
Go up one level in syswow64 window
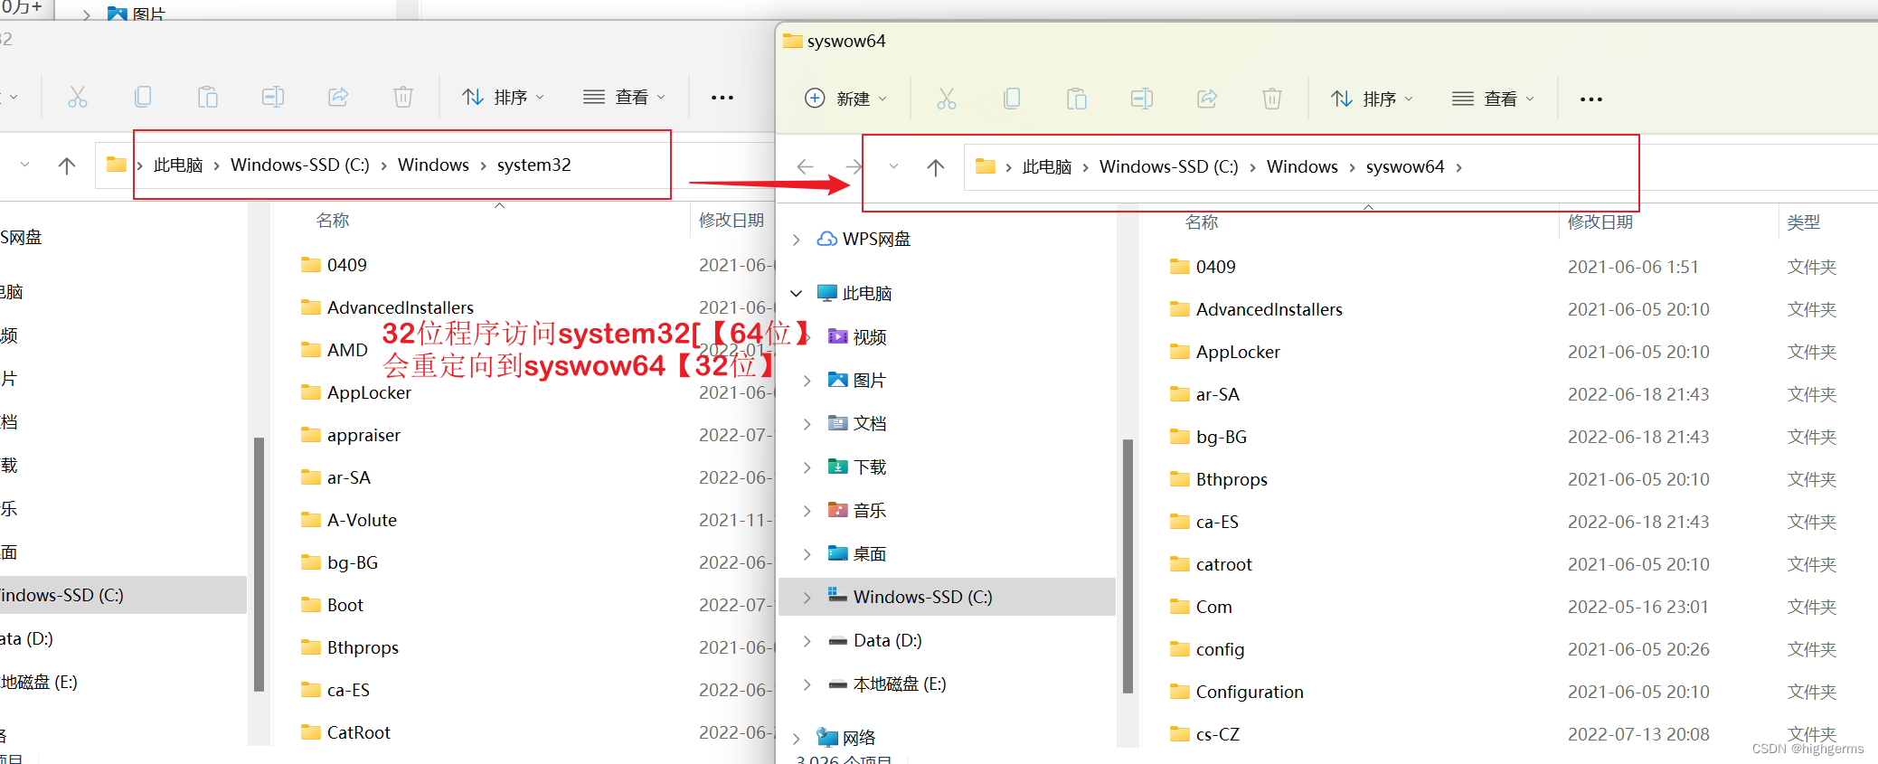[x=936, y=167]
